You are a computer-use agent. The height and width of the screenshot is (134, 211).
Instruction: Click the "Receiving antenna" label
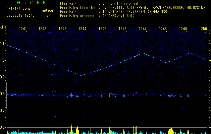click(x=77, y=16)
